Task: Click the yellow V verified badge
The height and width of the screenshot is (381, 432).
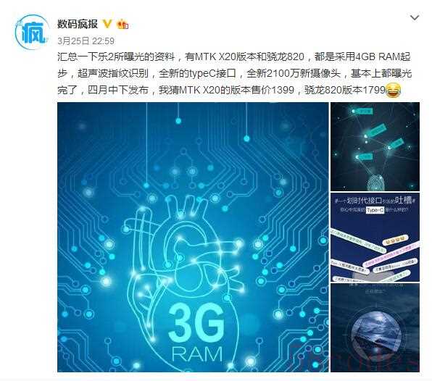Action: pos(107,24)
